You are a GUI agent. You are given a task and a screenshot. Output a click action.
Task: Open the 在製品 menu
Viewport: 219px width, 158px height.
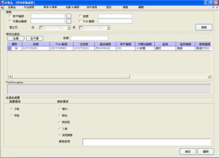click(12, 7)
